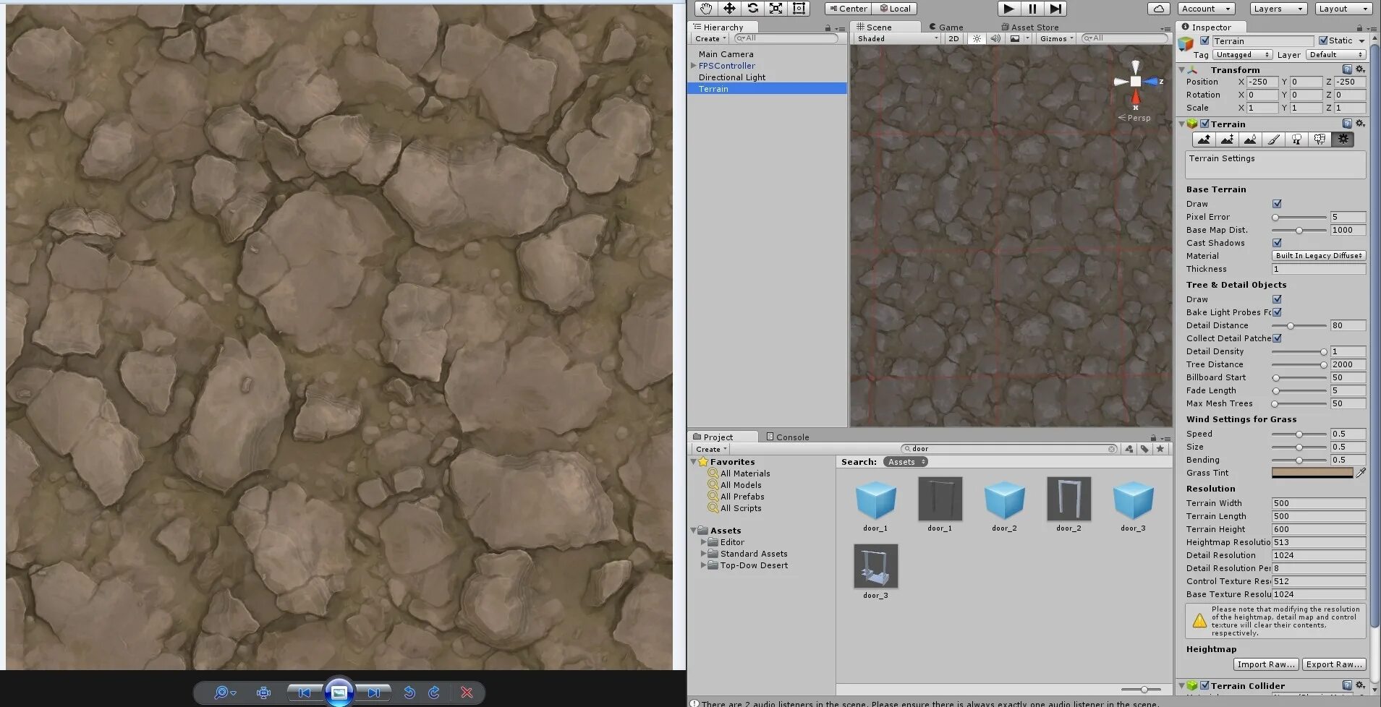Uncheck Draw under Base Terrain
Viewport: 1381px width, 707px height.
click(x=1277, y=204)
